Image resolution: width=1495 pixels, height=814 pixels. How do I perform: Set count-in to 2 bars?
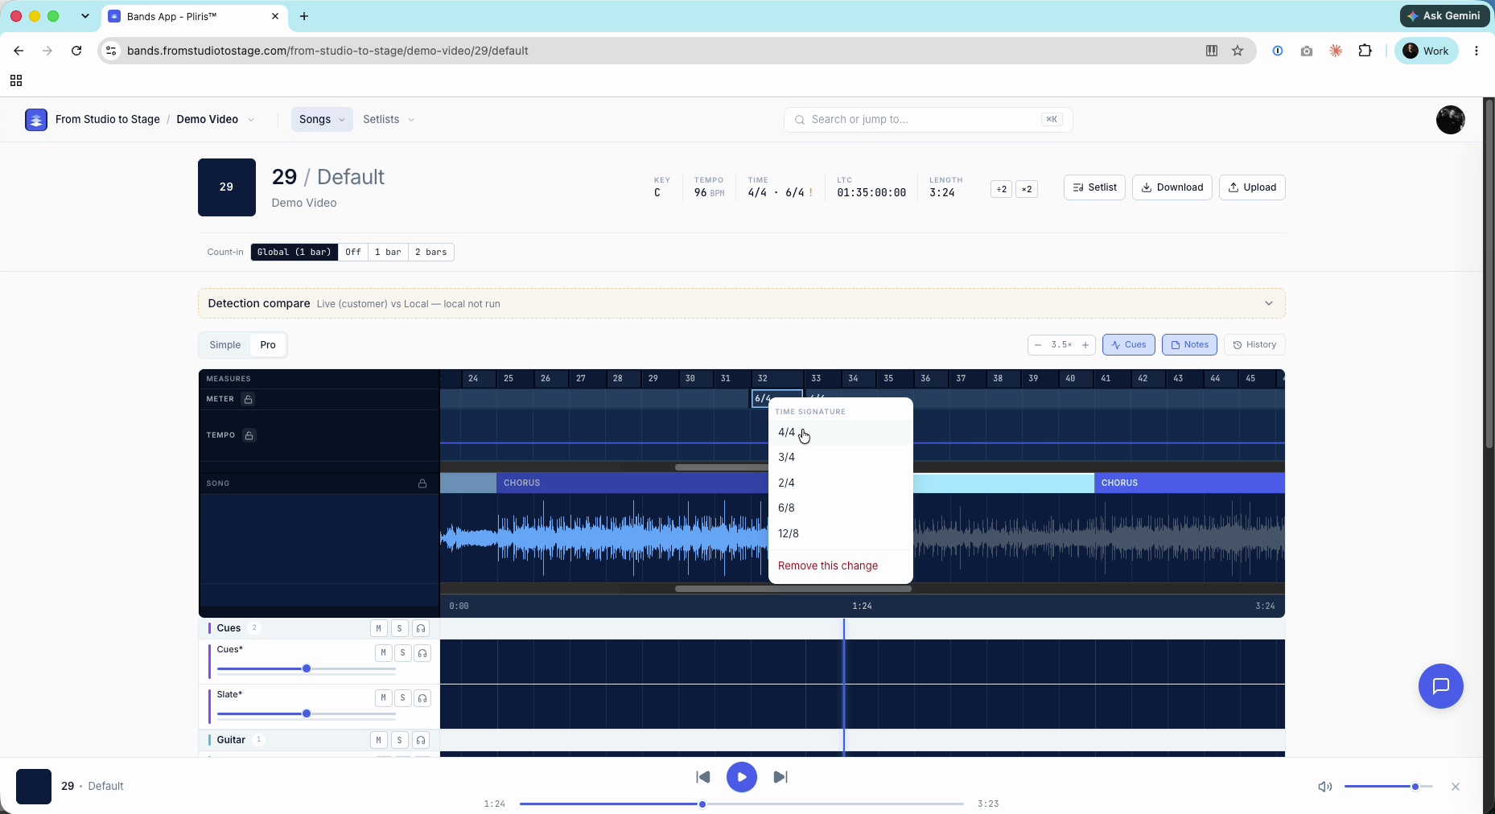(x=431, y=253)
